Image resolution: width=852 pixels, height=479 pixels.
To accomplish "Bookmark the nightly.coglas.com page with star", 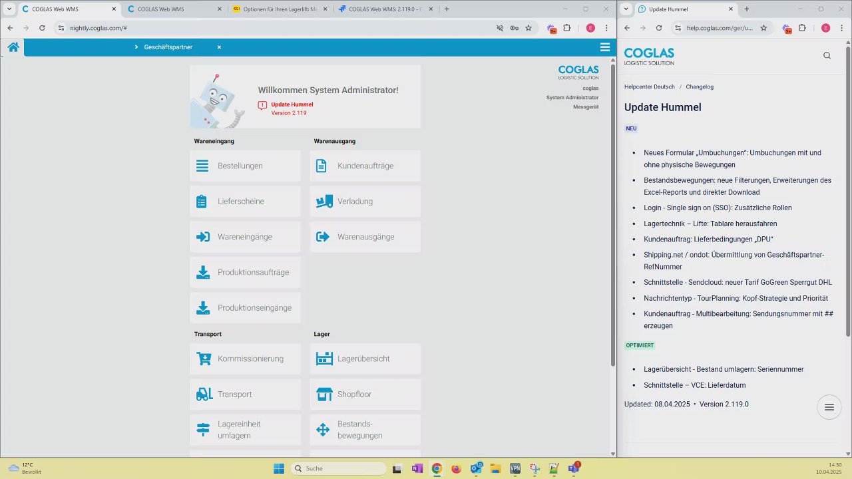I will tap(529, 28).
